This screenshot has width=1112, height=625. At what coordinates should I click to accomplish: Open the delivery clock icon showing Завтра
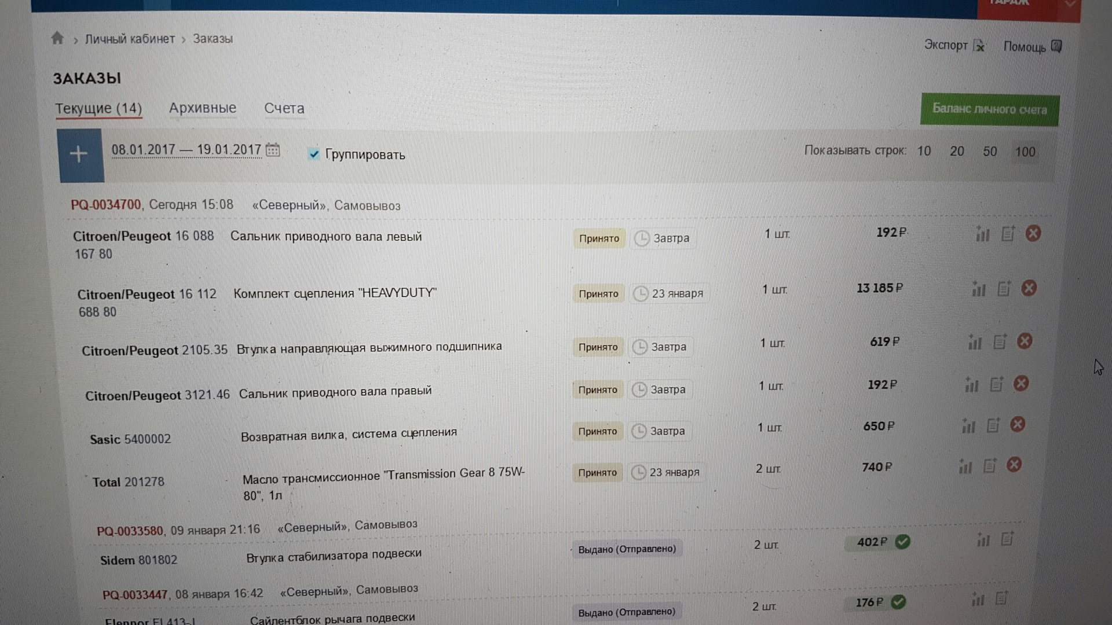tap(641, 238)
